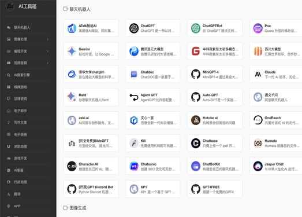
Task: Click the Humata icon
Action: pos(258,144)
